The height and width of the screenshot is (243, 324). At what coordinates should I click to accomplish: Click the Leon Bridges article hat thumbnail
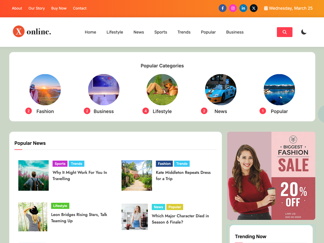[x=33, y=217]
